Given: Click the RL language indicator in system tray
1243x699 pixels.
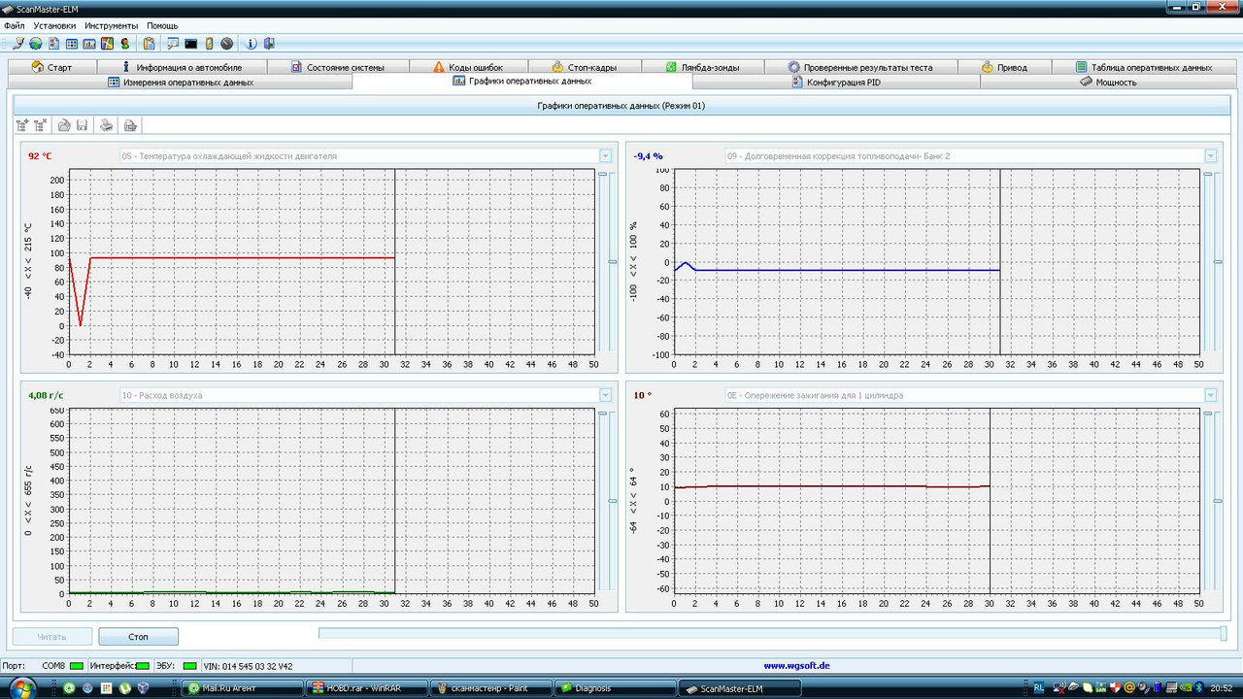Looking at the screenshot, I should (1039, 687).
